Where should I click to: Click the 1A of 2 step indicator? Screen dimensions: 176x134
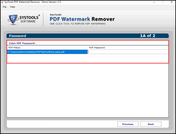point(148,36)
